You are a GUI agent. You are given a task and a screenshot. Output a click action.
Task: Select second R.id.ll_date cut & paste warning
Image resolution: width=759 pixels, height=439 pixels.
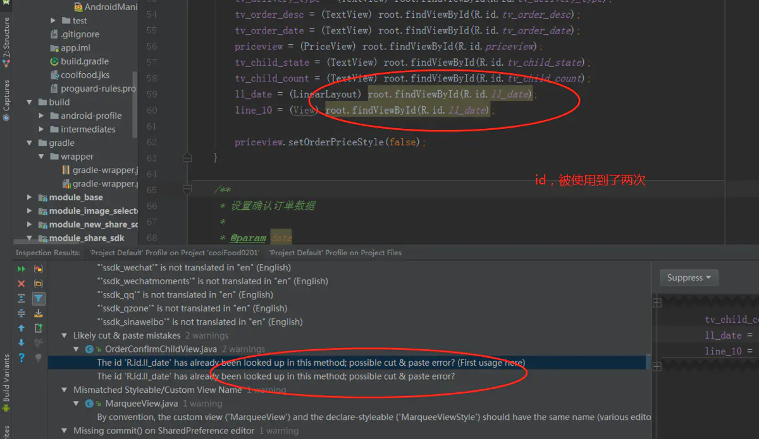tap(276, 376)
